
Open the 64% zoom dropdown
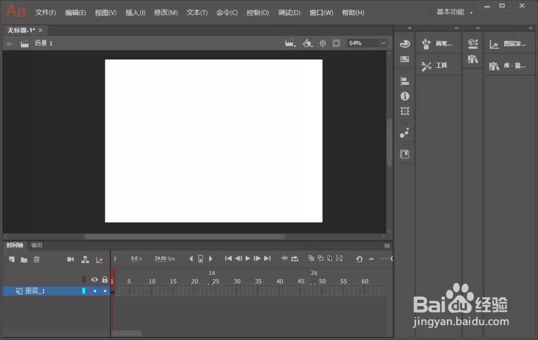[383, 43]
